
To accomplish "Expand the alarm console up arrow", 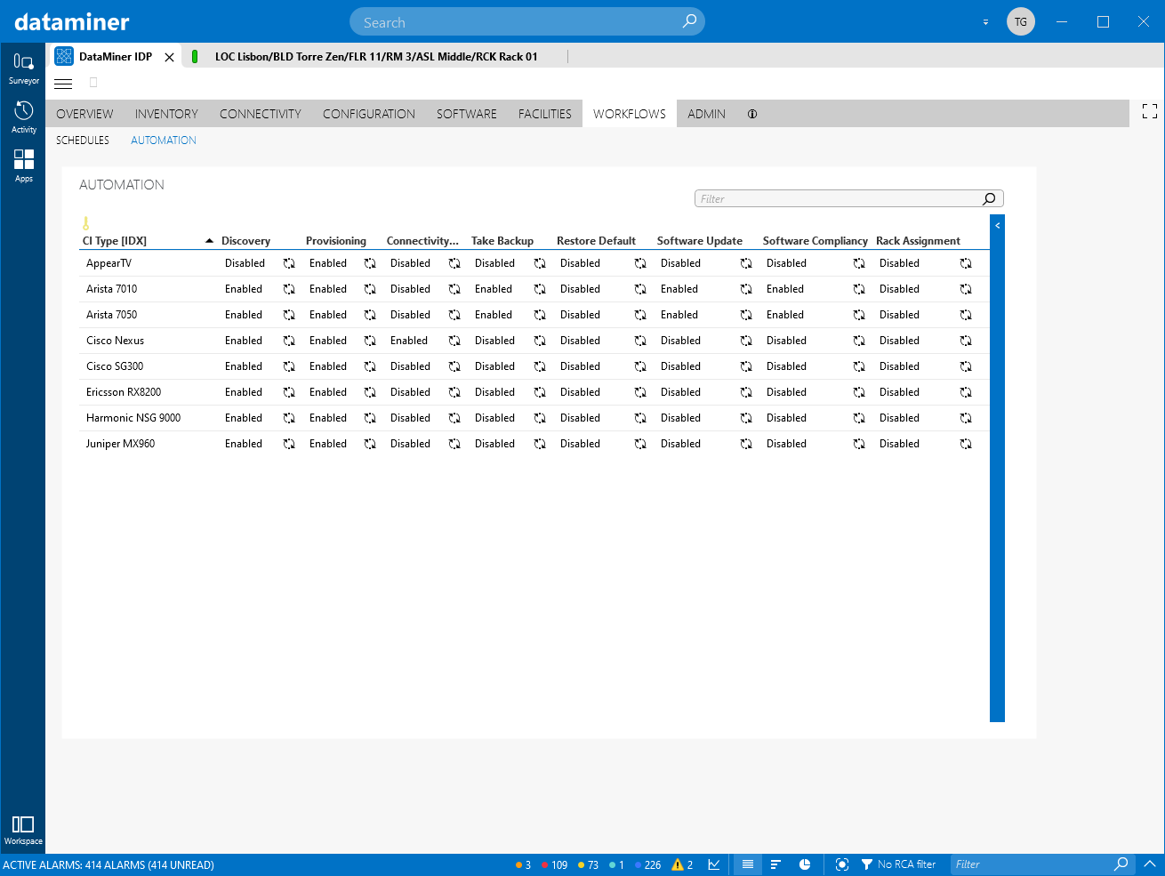I will (x=1149, y=864).
